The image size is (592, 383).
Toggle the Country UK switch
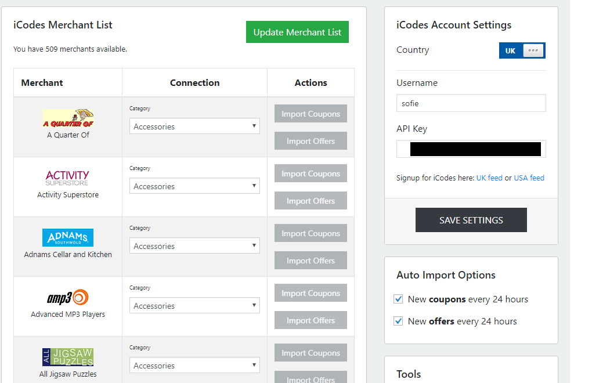click(522, 50)
